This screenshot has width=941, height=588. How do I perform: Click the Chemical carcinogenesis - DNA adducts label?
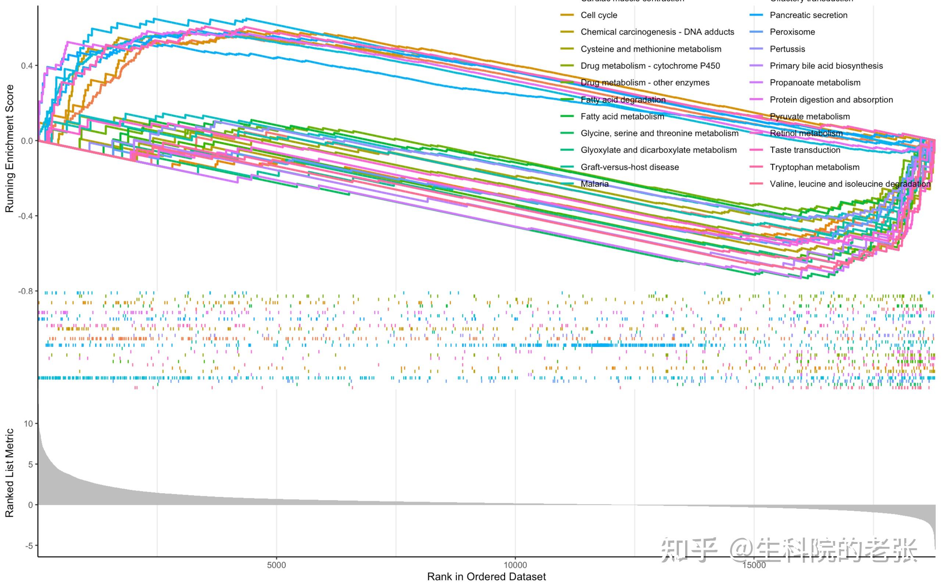pyautogui.click(x=657, y=32)
